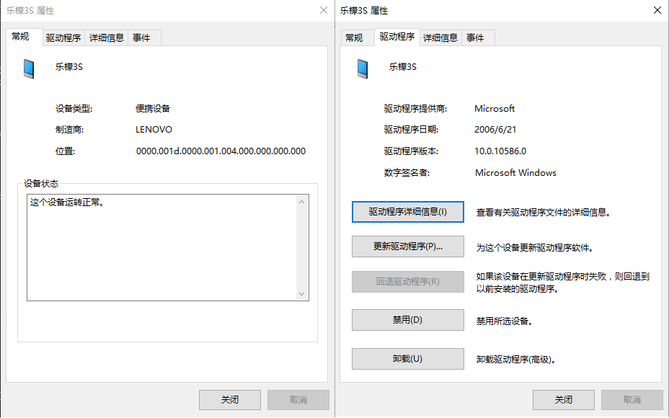Click 卸载(U) button
Viewport: 669px width, 418px height.
tap(408, 359)
